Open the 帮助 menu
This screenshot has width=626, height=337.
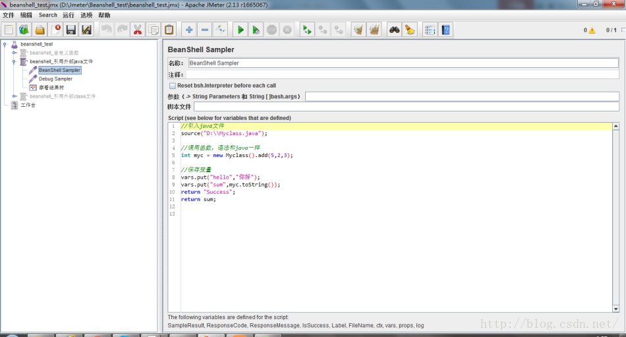click(x=104, y=15)
